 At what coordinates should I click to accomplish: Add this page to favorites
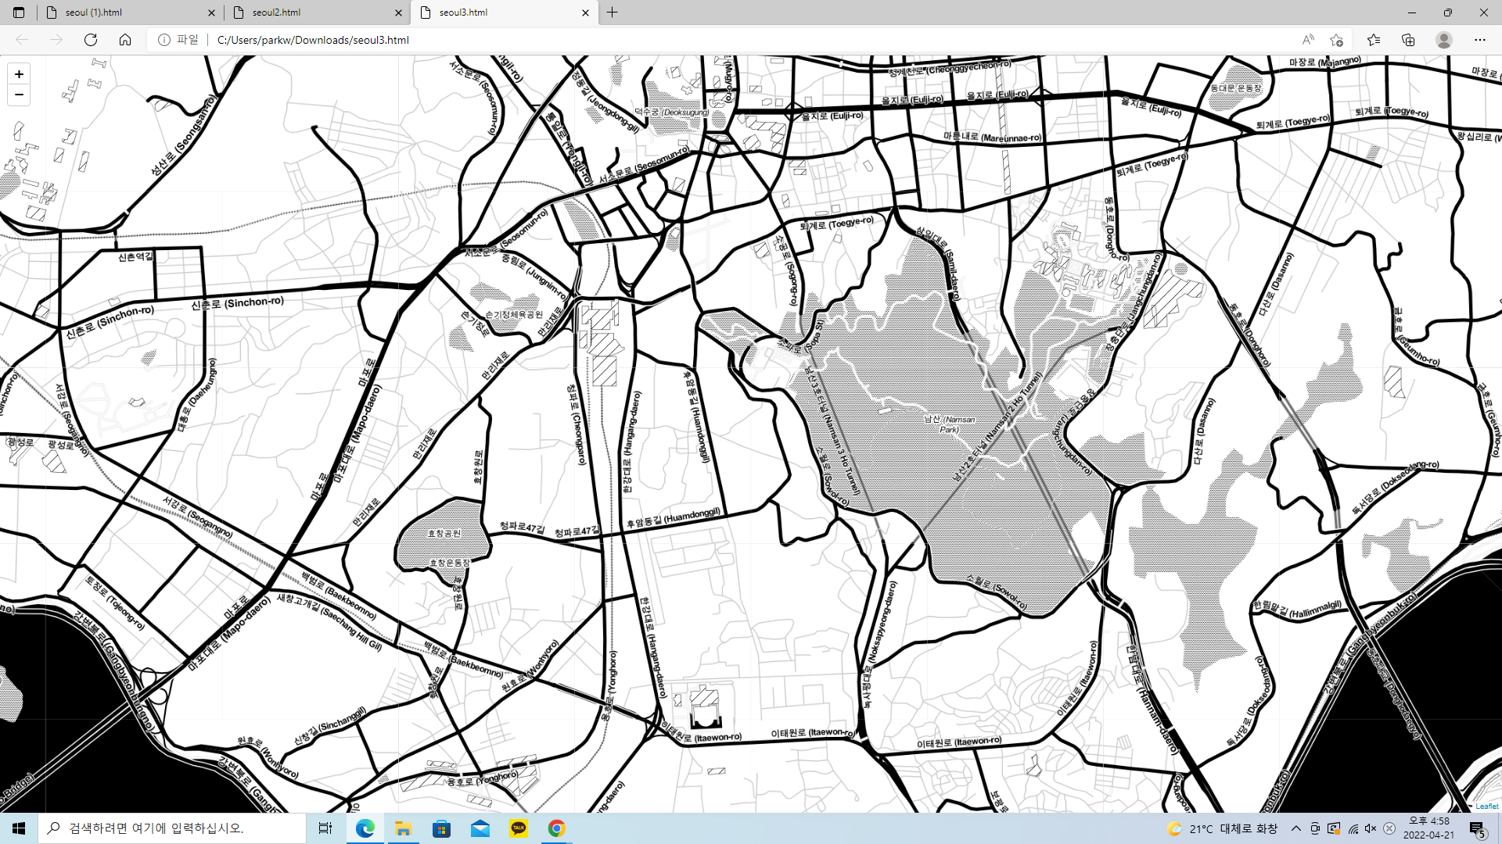click(x=1336, y=40)
